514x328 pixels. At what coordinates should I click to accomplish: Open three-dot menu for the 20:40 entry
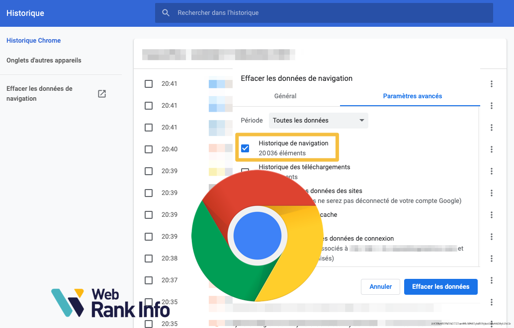coord(491,149)
